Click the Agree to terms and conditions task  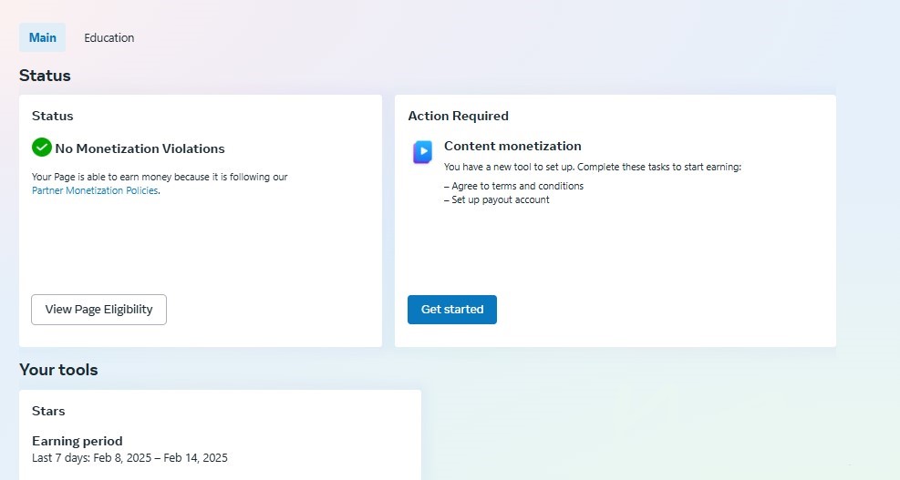pos(513,186)
